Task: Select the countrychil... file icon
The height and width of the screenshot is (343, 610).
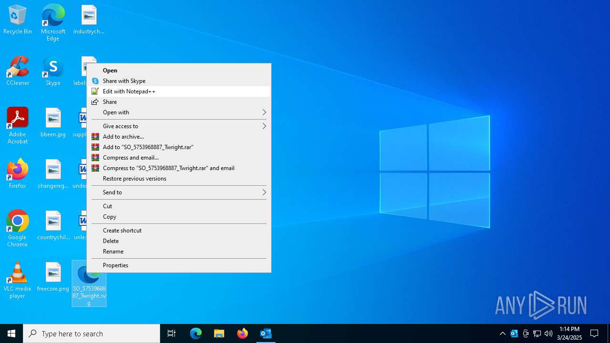Action: 53,225
